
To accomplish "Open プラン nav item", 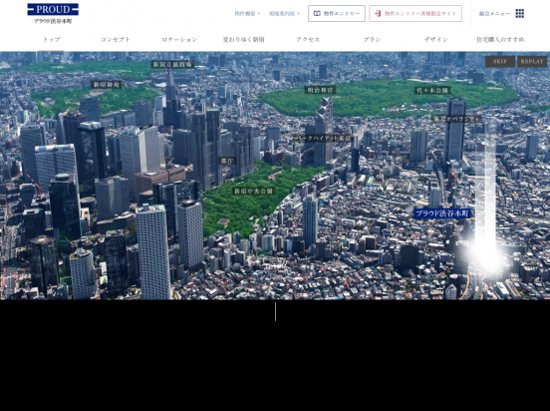I will (372, 39).
